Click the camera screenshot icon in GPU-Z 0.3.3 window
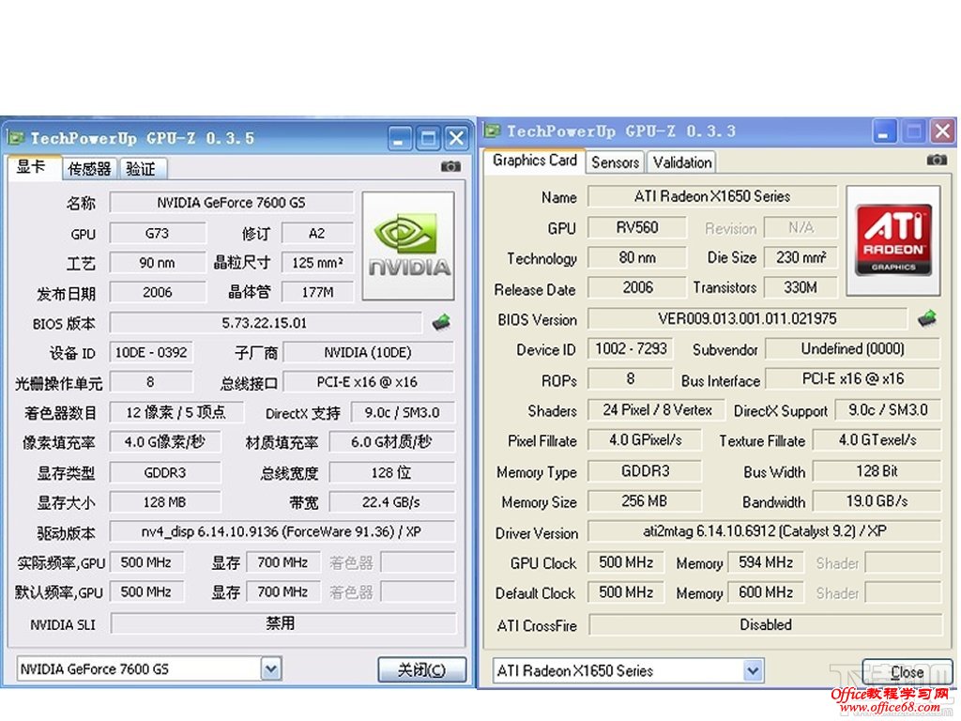The height and width of the screenshot is (721, 961). point(936,160)
